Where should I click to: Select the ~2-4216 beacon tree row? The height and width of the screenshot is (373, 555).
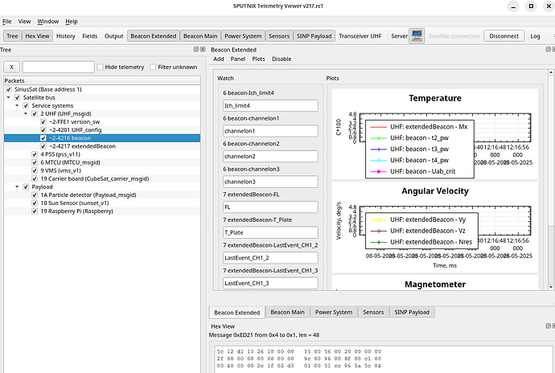pyautogui.click(x=102, y=138)
